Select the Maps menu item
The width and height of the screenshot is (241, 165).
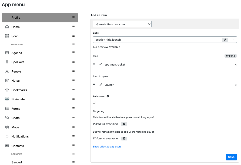40,127
